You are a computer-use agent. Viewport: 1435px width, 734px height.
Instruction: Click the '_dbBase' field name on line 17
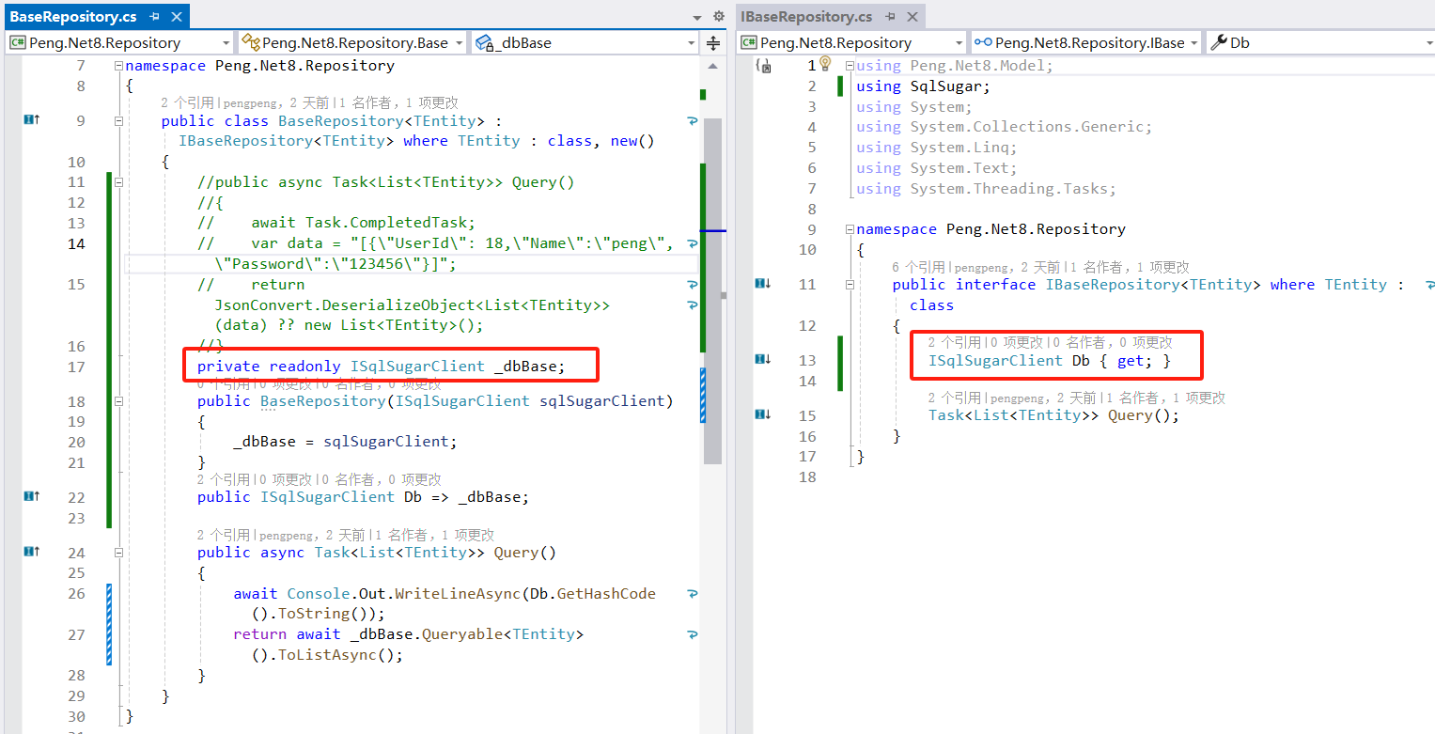[526, 367]
